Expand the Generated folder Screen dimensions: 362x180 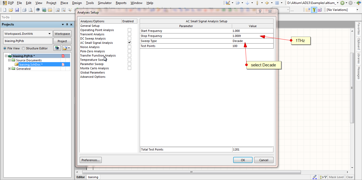(x=9, y=68)
